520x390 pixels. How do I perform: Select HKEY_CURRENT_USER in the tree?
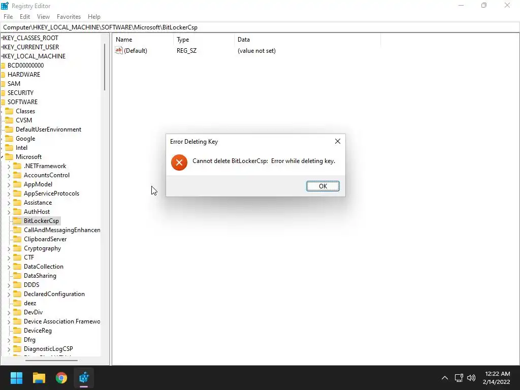[30, 47]
